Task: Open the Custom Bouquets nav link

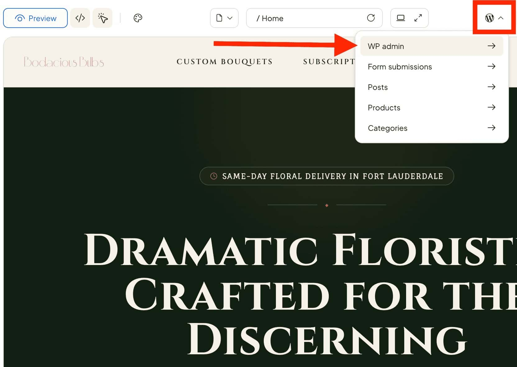Action: 225,62
